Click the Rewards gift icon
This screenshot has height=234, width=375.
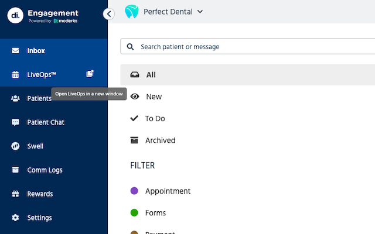(16, 194)
